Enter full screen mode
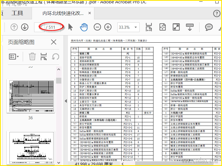 click(176, 27)
